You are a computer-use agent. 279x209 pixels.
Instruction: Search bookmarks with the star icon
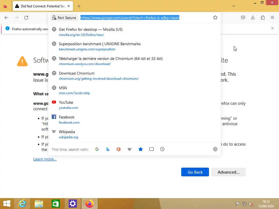pyautogui.click(x=141, y=149)
